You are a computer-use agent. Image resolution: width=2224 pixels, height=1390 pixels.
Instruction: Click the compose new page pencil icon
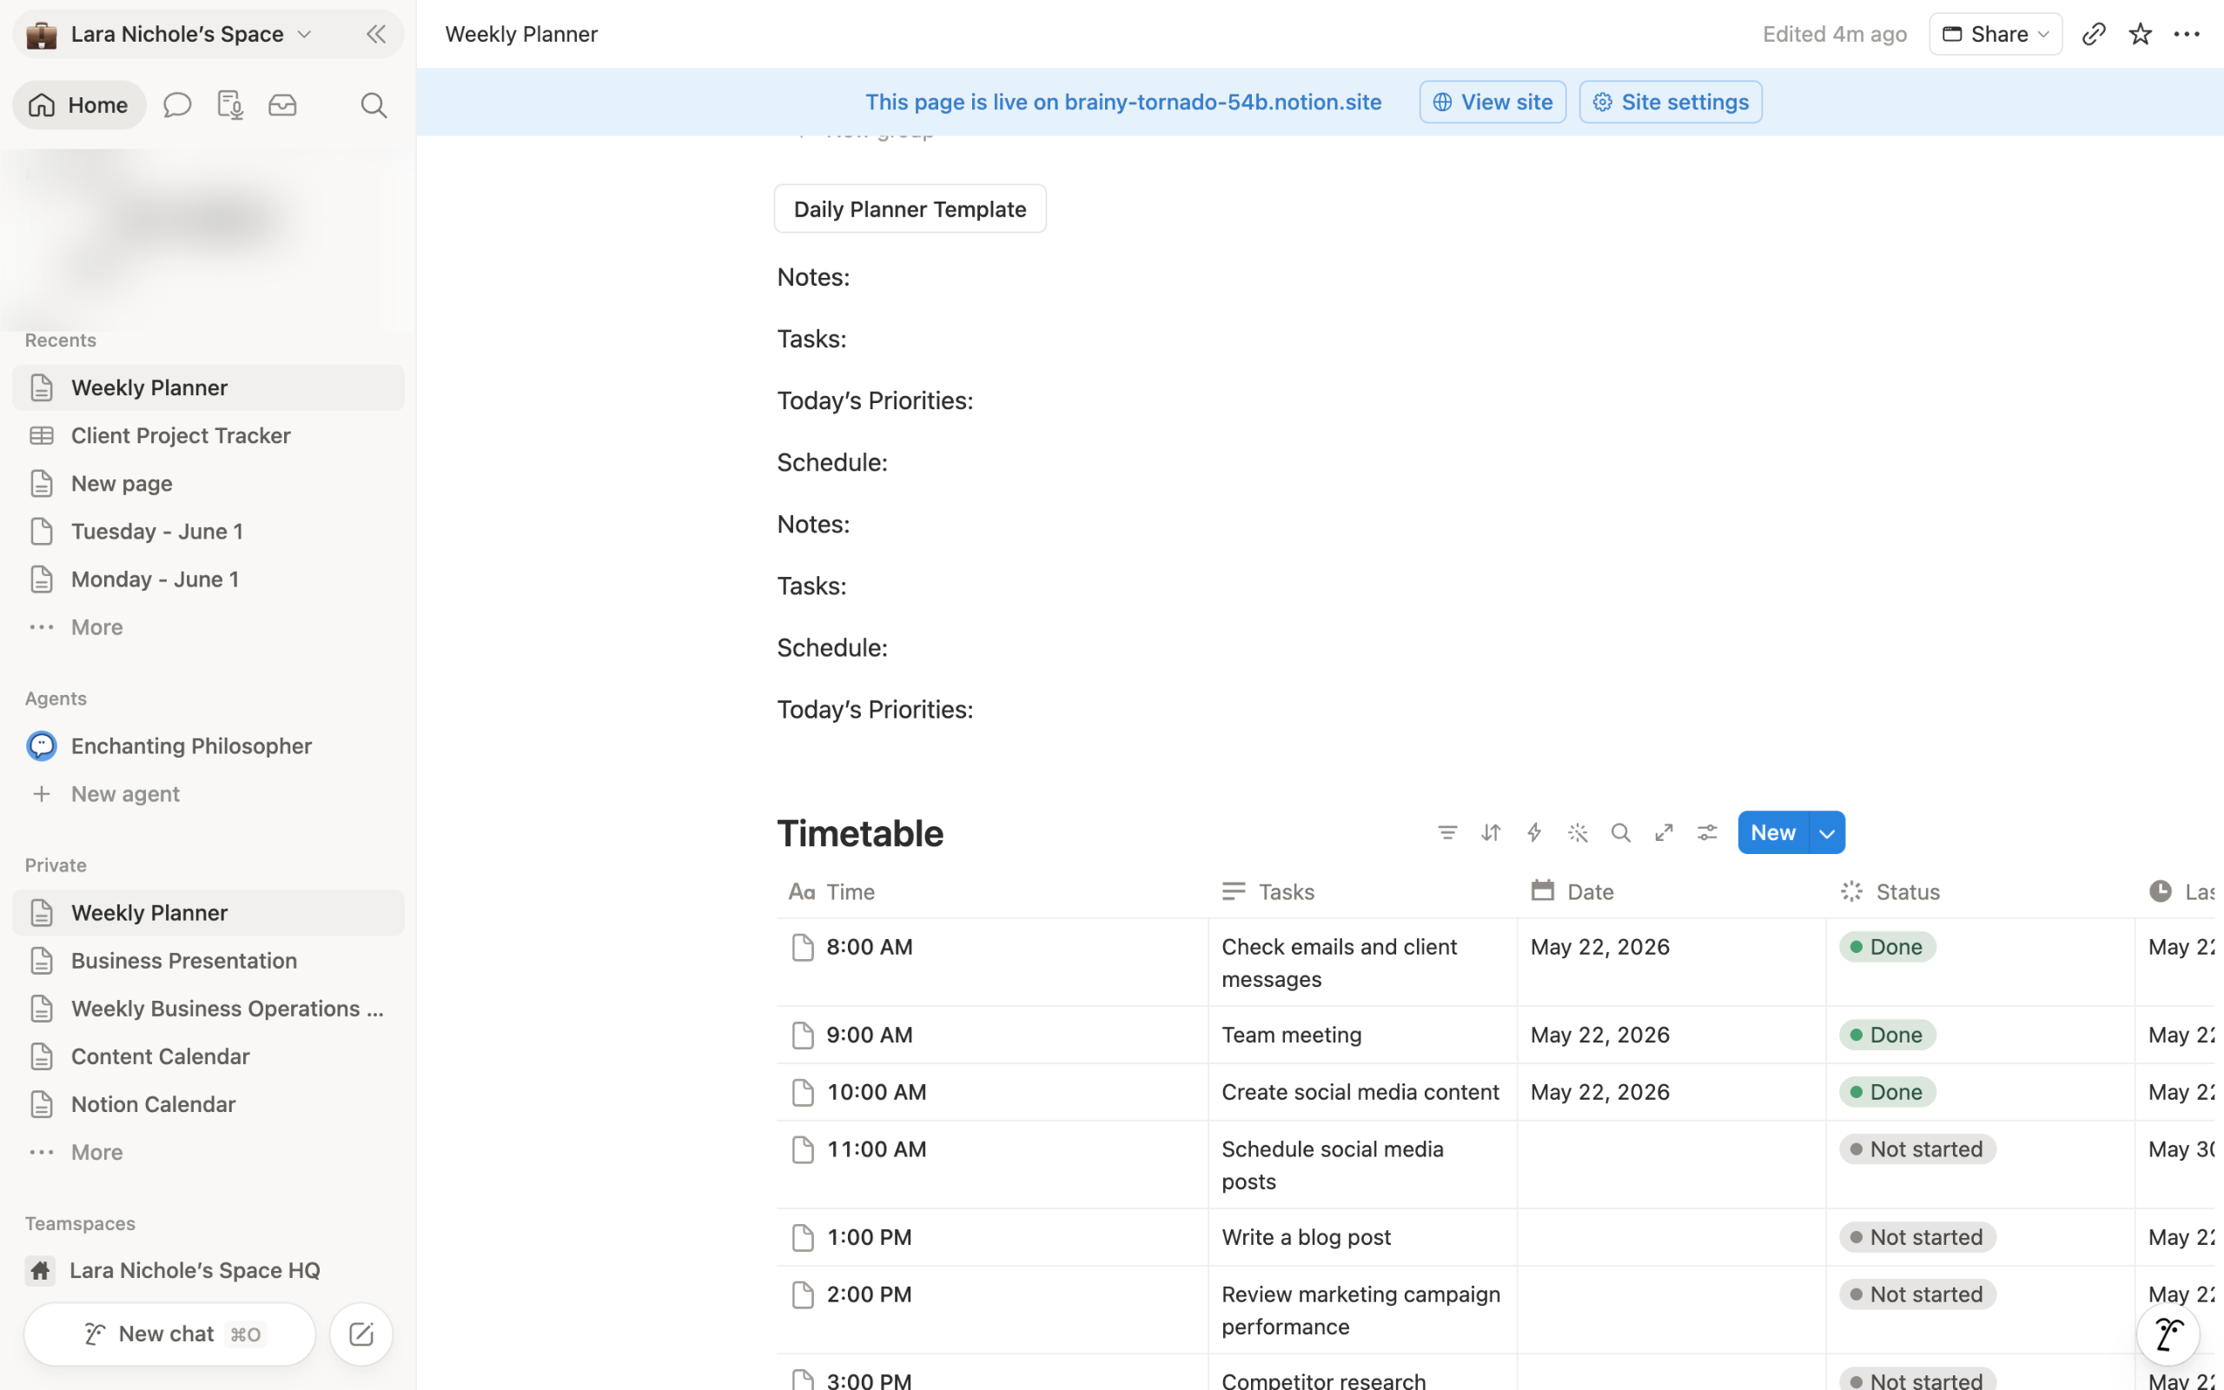pos(361,1334)
